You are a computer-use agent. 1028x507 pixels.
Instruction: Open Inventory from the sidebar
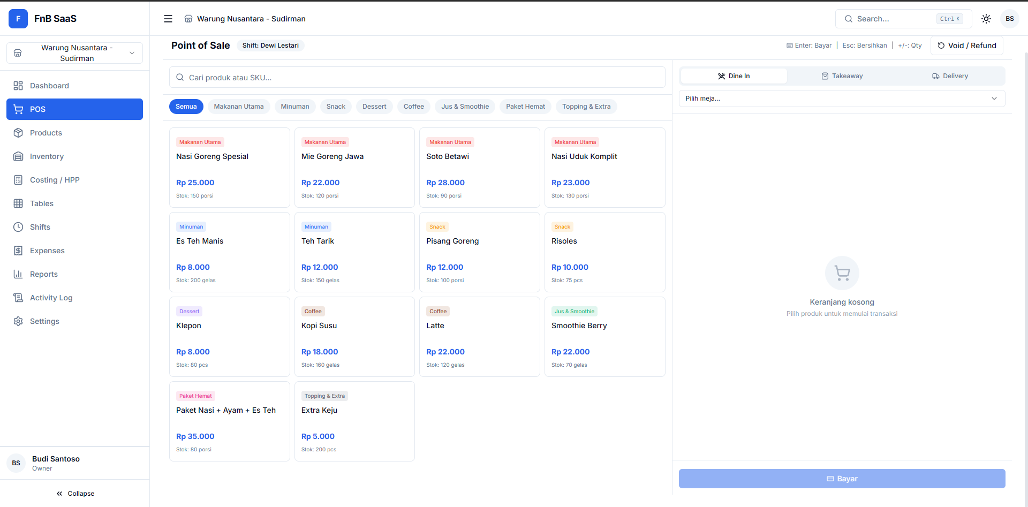(47, 156)
